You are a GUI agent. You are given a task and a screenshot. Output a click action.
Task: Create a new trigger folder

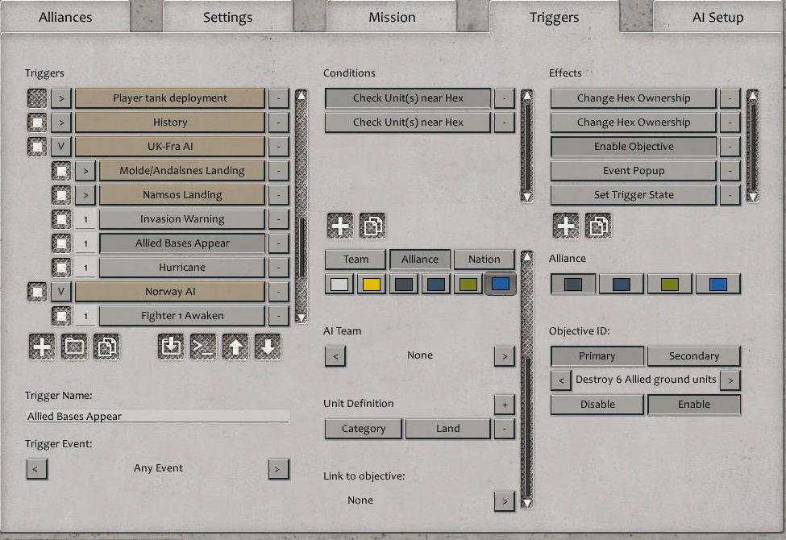tap(74, 347)
